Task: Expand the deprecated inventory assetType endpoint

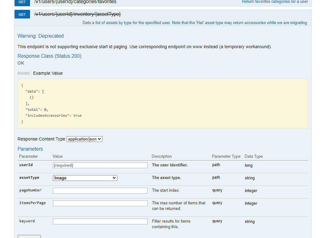Action: [x=77, y=14]
